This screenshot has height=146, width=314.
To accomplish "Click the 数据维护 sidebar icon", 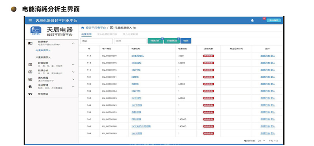I will click(x=30, y=43).
